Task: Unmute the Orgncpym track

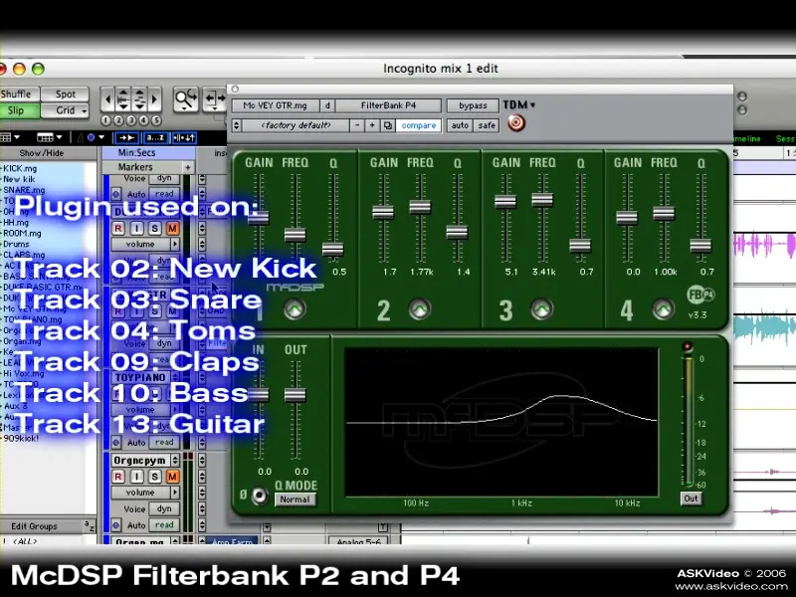Action: (x=172, y=477)
